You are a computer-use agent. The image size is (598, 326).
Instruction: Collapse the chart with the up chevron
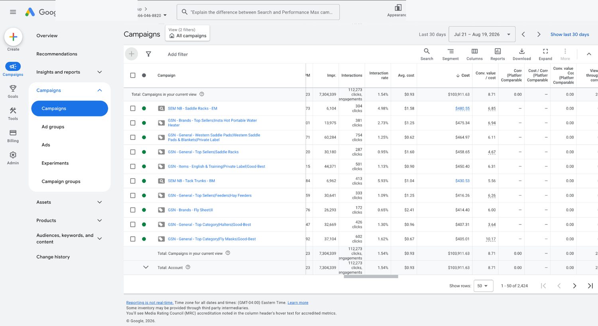pyautogui.click(x=589, y=54)
